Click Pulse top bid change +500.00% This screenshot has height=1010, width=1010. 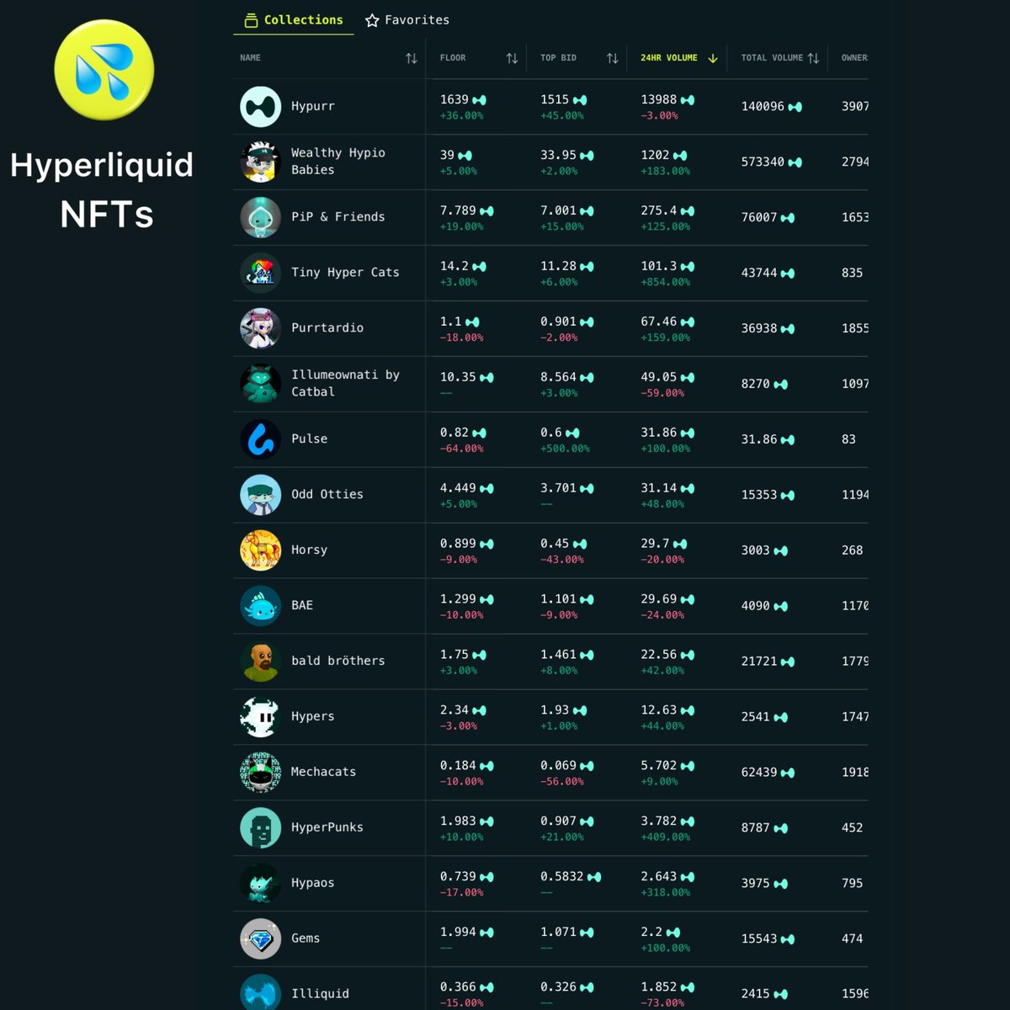tap(566, 449)
